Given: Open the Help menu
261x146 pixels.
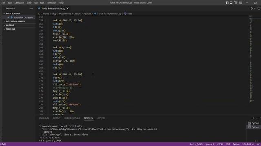Looking at the screenshot, I should pos(61,3).
